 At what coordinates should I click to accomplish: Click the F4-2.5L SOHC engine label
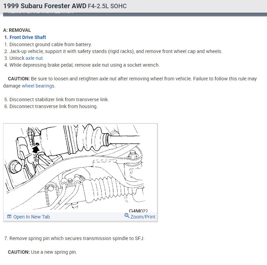click(107, 6)
